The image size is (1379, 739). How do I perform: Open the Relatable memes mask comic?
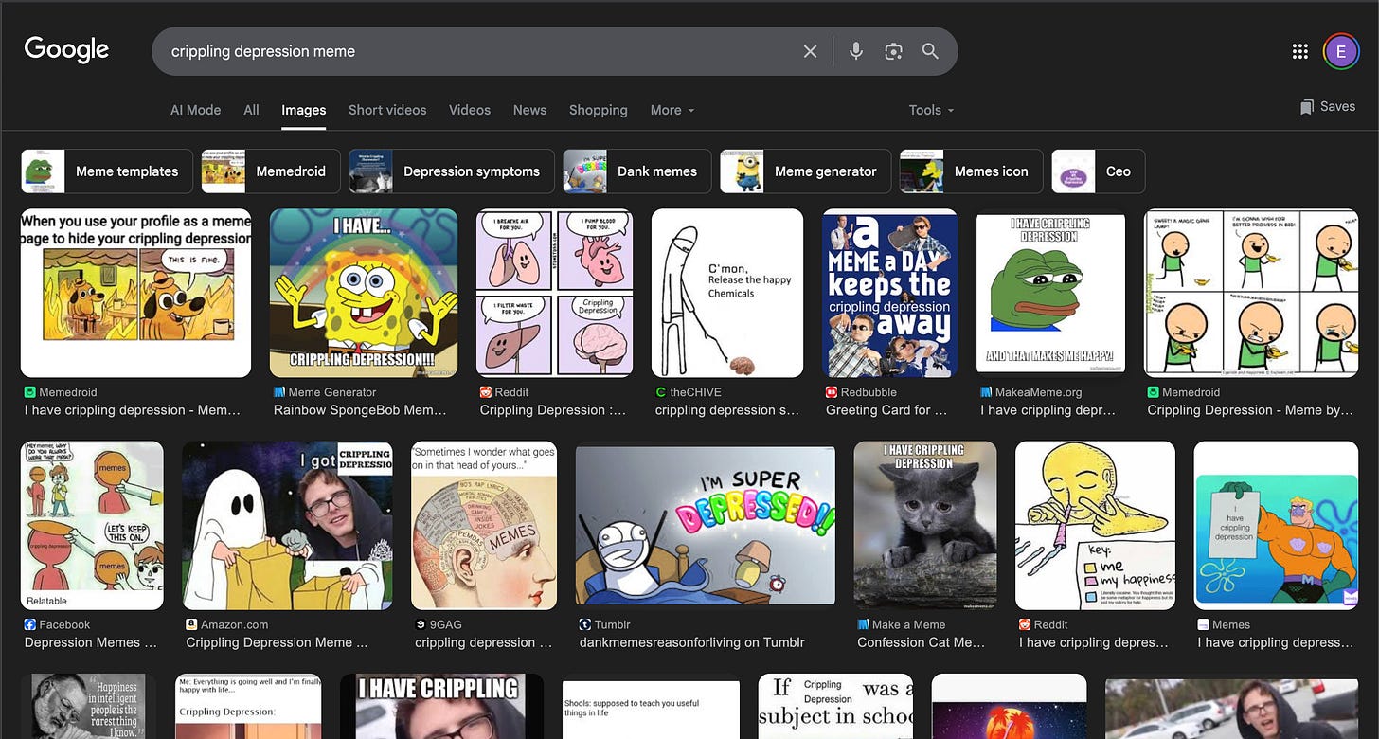tap(92, 526)
